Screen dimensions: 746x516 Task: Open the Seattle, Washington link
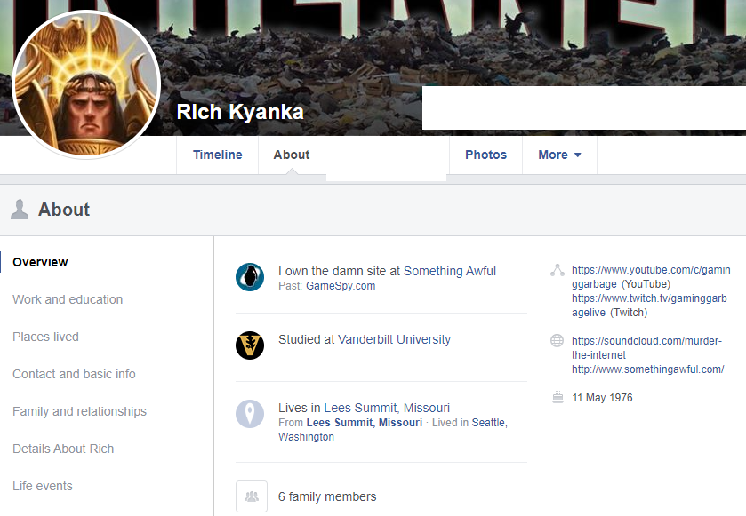[x=393, y=430]
